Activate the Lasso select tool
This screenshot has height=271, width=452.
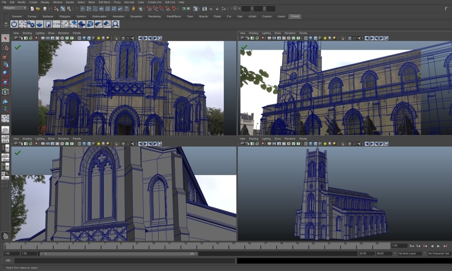coord(5,47)
